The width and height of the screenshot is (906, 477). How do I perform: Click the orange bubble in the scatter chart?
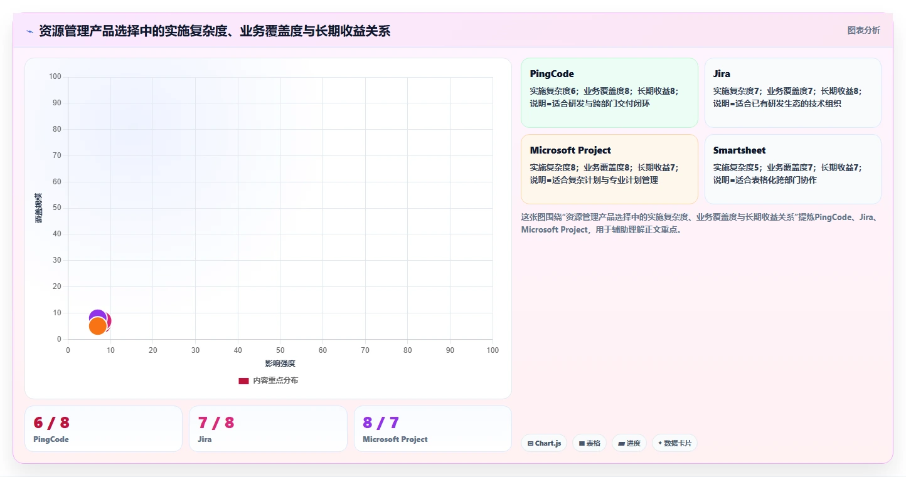[x=97, y=326]
